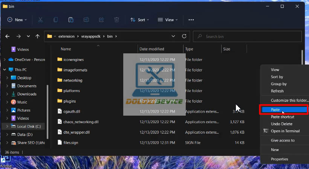Open the Sort dropdown
Screen dimensions: 309x169
tap(139, 20)
